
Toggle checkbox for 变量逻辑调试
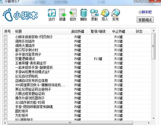point(5,59)
